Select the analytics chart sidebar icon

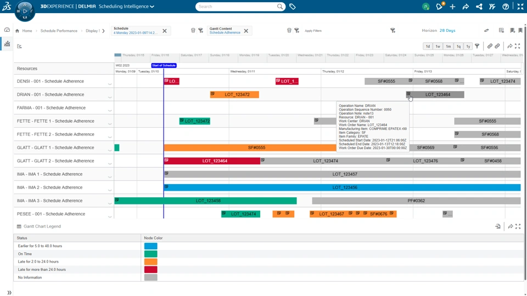[7, 44]
